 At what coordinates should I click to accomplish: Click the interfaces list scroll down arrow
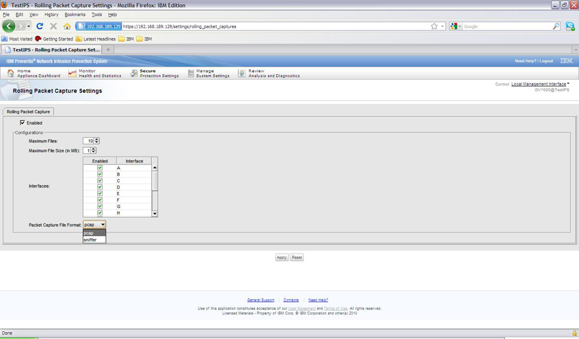tap(154, 213)
